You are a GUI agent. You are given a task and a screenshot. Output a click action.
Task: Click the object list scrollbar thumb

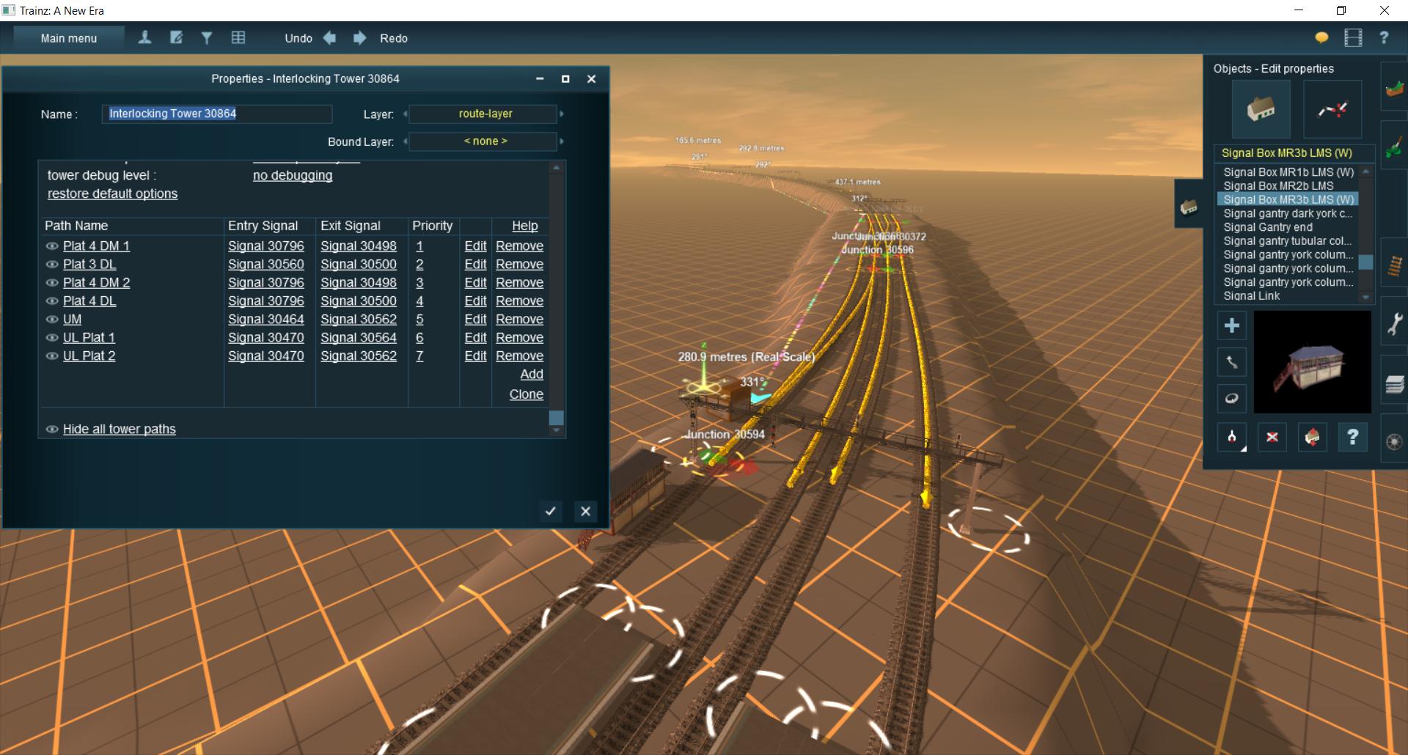pos(1365,262)
